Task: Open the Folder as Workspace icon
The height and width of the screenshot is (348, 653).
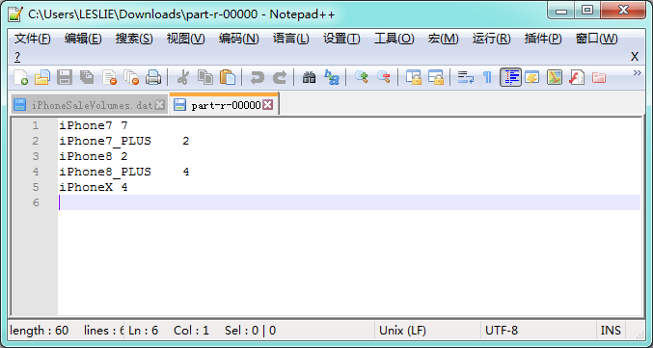Action: 599,77
